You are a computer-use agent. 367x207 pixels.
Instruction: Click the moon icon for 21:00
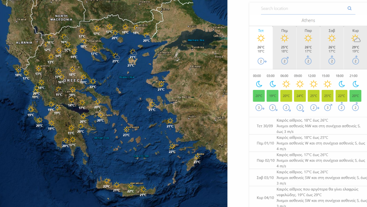(x=355, y=84)
